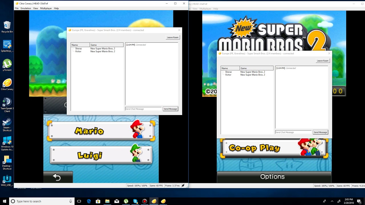
Task: Open the Desktop shortcut folder icon
Action: pyautogui.click(x=7, y=163)
